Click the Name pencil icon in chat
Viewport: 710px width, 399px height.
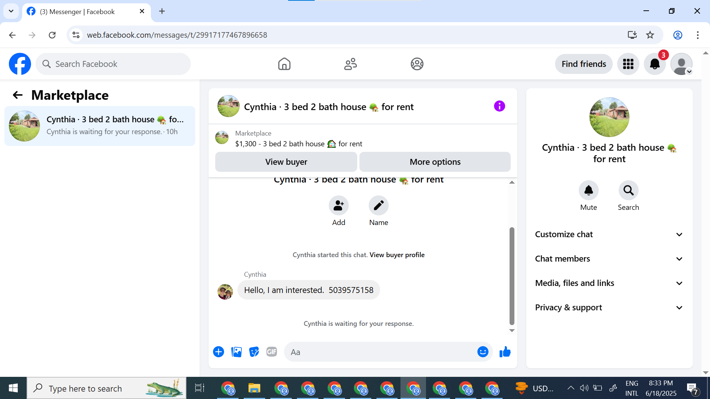click(x=378, y=205)
